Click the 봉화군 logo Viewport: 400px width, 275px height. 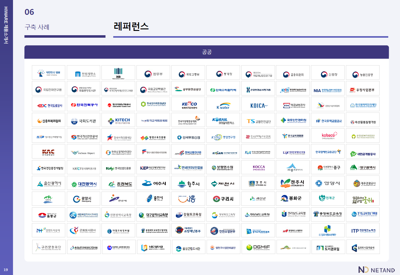[x=293, y=199]
